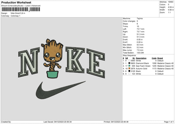
Task: Click thread code 1245
Action: click(154, 66)
